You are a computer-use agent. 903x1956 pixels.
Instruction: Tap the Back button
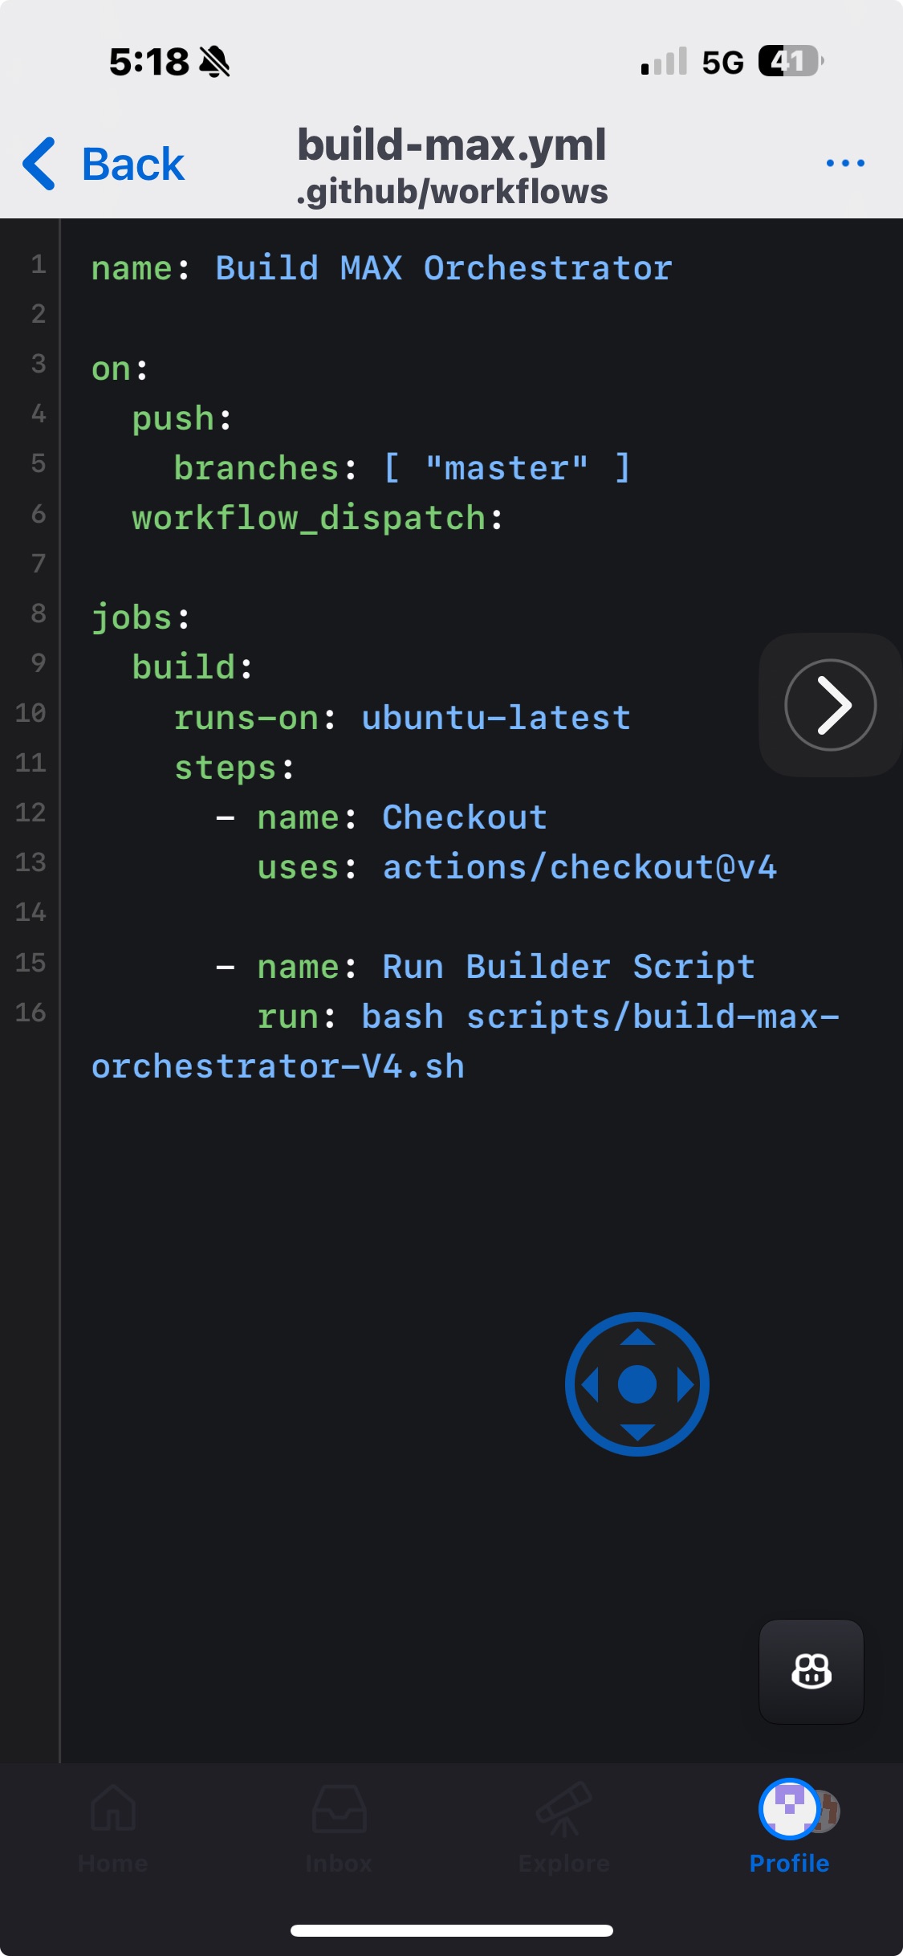104,164
